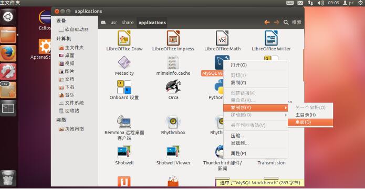Open workspace switcher in launcher
Viewport: 365px width, 189px height.
(8, 108)
